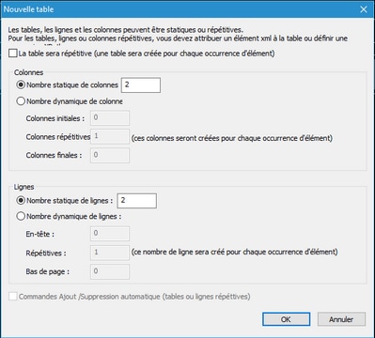Select 'Nombre dynamique de colonne' radio button
Image resolution: width=375 pixels, height=338 pixels.
pyautogui.click(x=21, y=101)
